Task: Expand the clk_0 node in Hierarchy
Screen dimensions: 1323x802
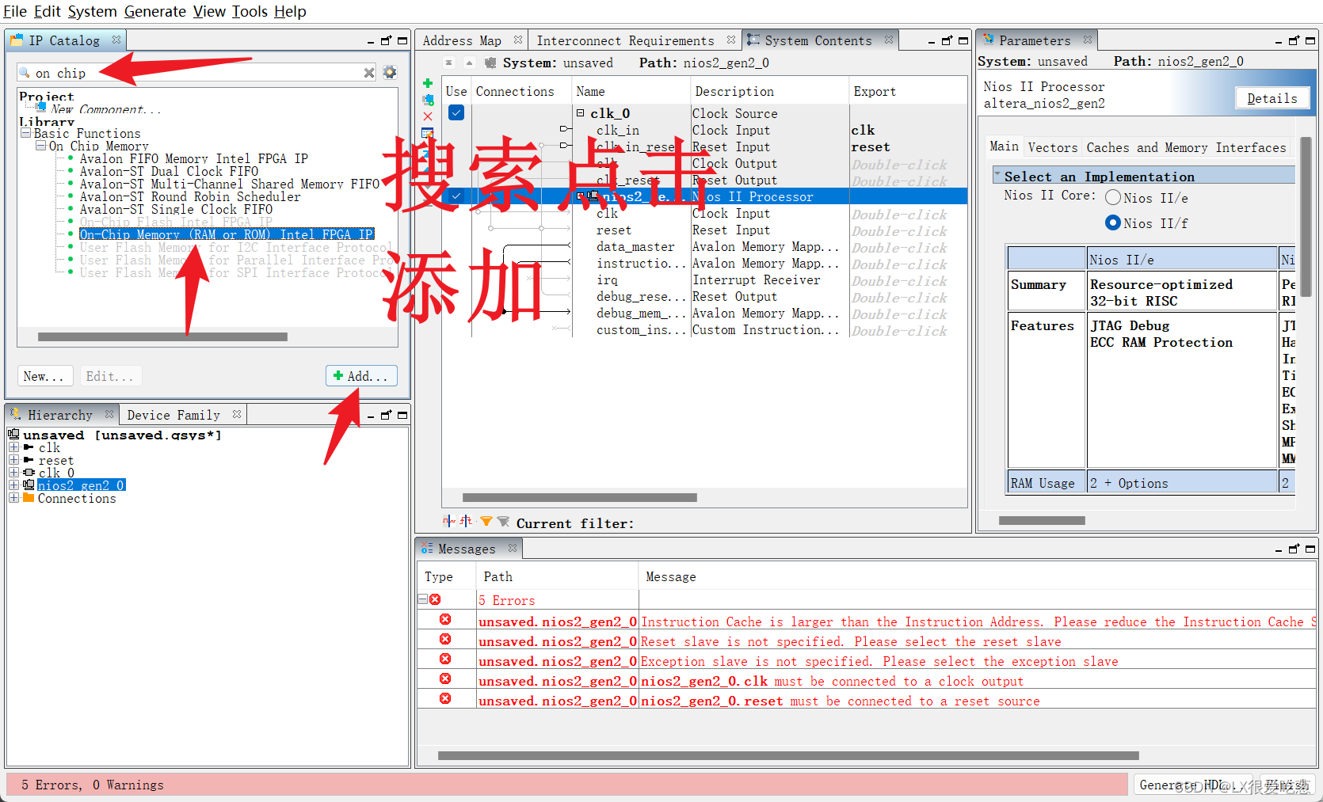Action: click(x=13, y=473)
